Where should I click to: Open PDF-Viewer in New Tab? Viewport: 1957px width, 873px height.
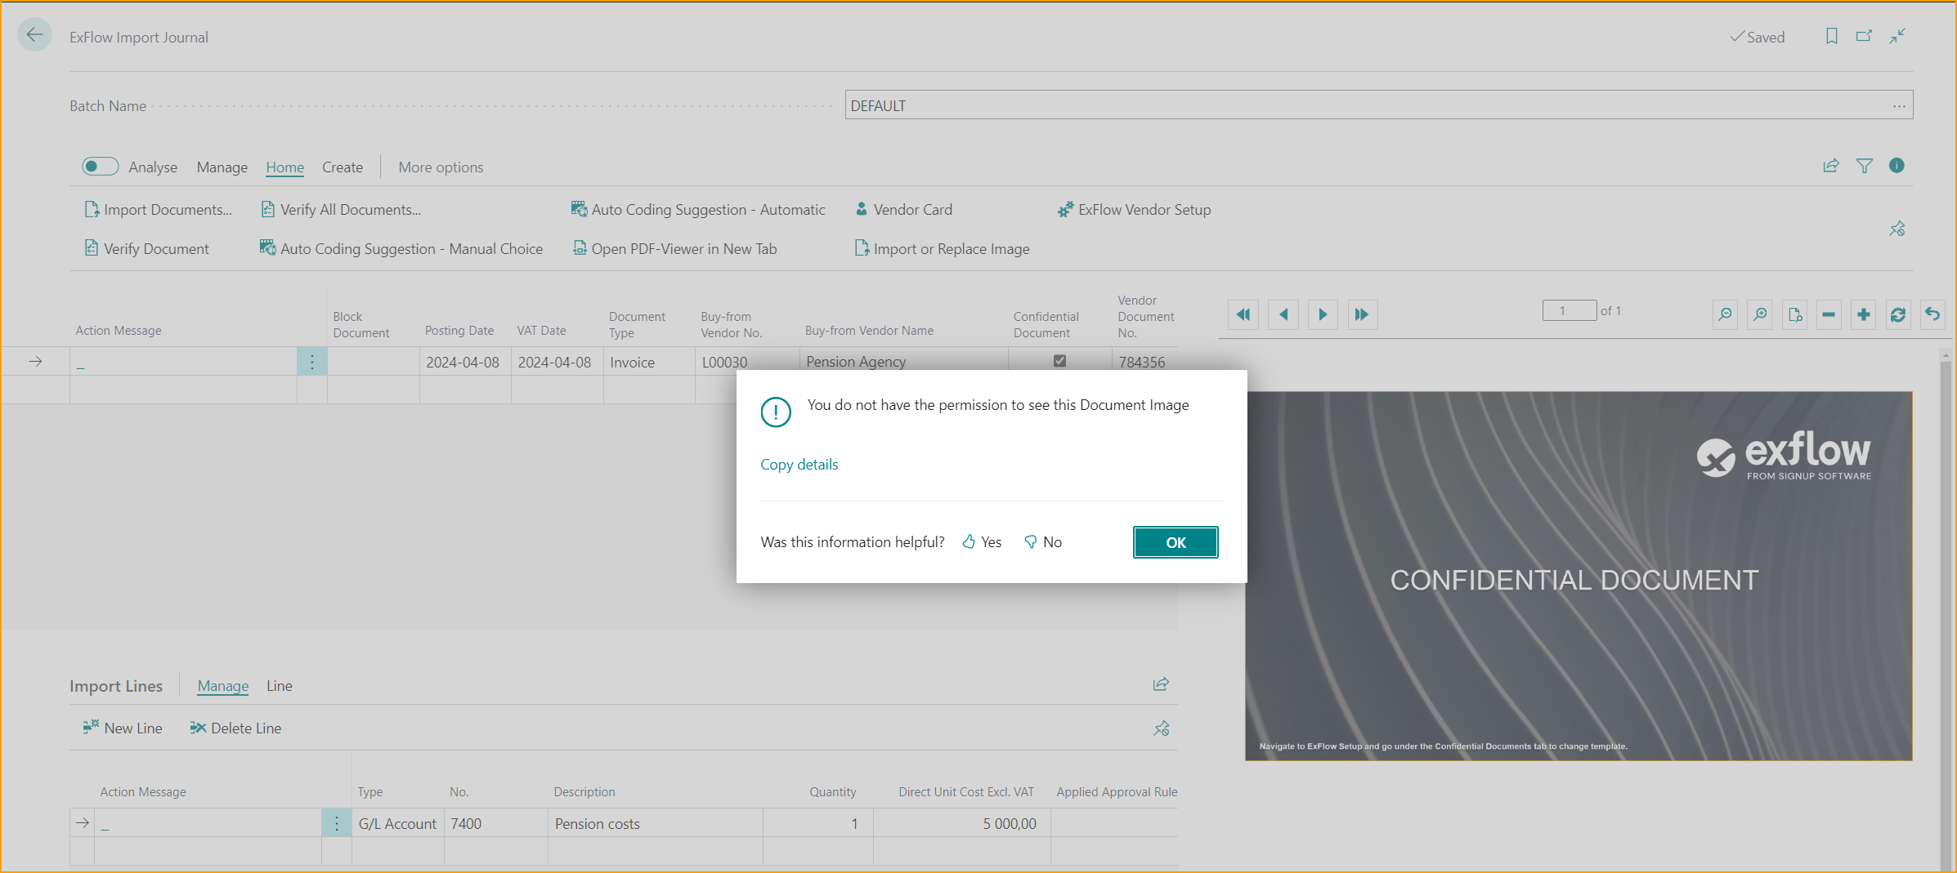[x=675, y=248]
